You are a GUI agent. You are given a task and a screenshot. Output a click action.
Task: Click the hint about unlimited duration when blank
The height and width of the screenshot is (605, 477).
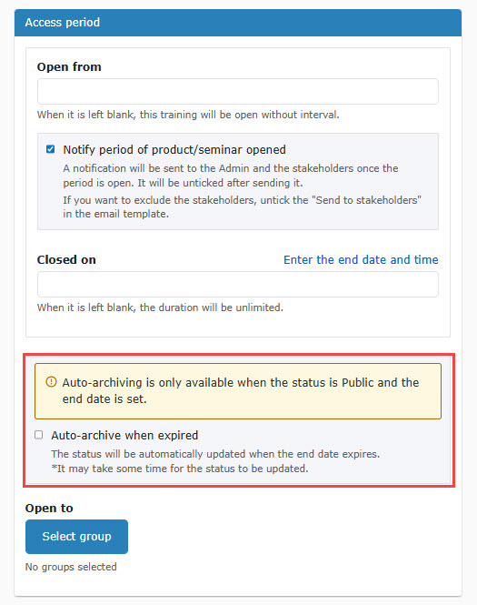[x=160, y=308]
